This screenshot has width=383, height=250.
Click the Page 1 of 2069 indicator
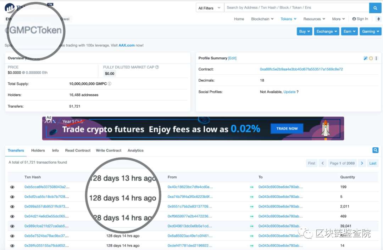pyautogui.click(x=342, y=163)
